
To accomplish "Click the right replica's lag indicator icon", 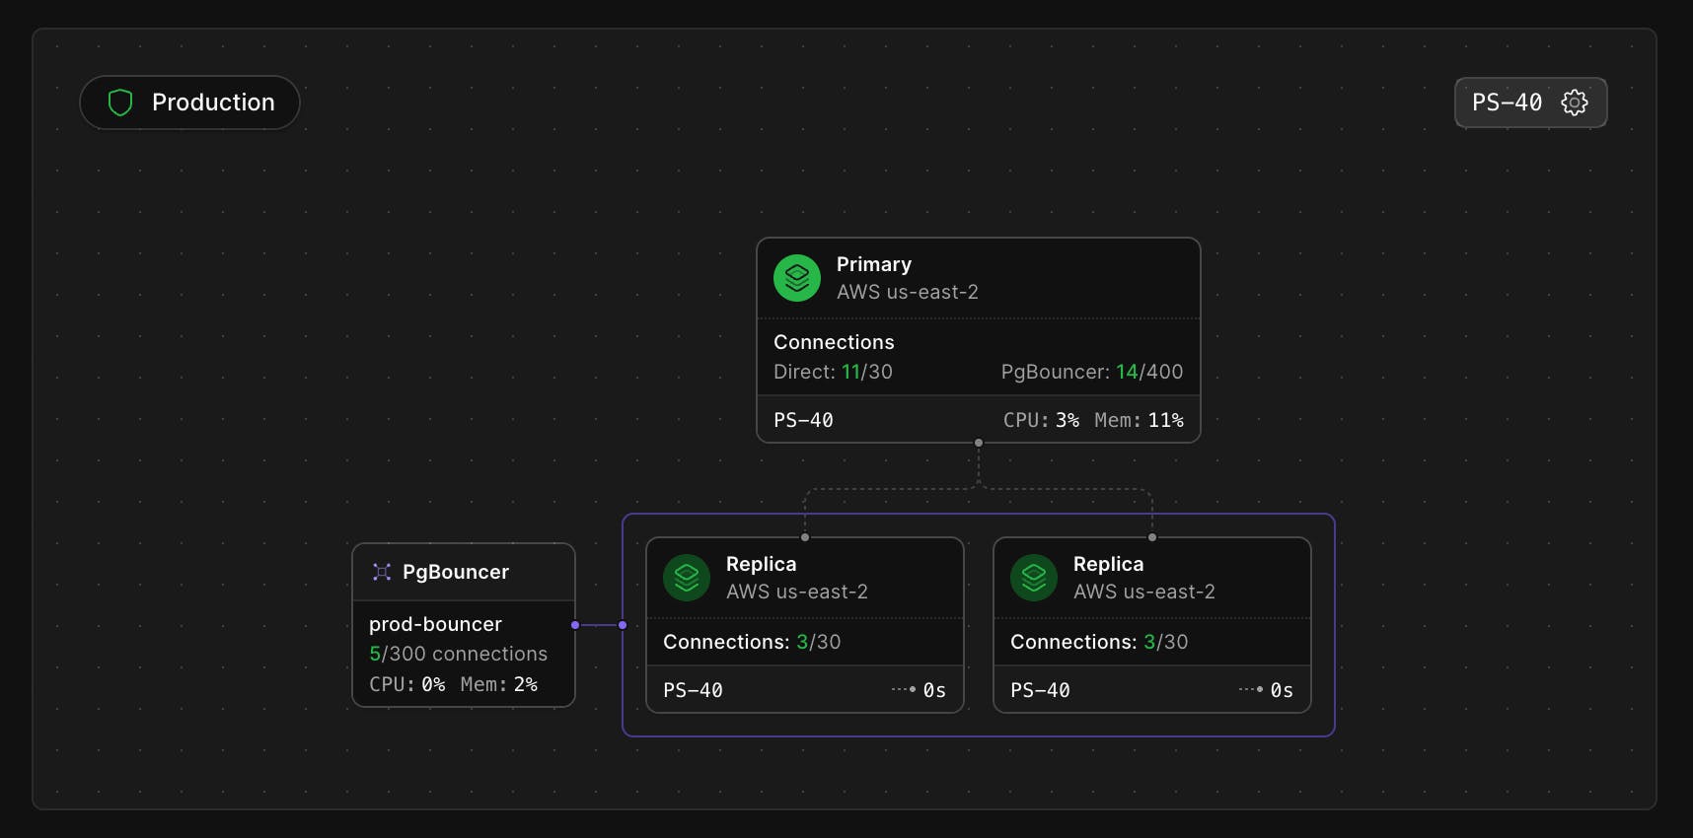I will click(1251, 689).
